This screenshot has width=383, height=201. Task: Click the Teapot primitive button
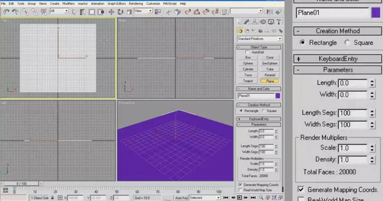pos(248,81)
